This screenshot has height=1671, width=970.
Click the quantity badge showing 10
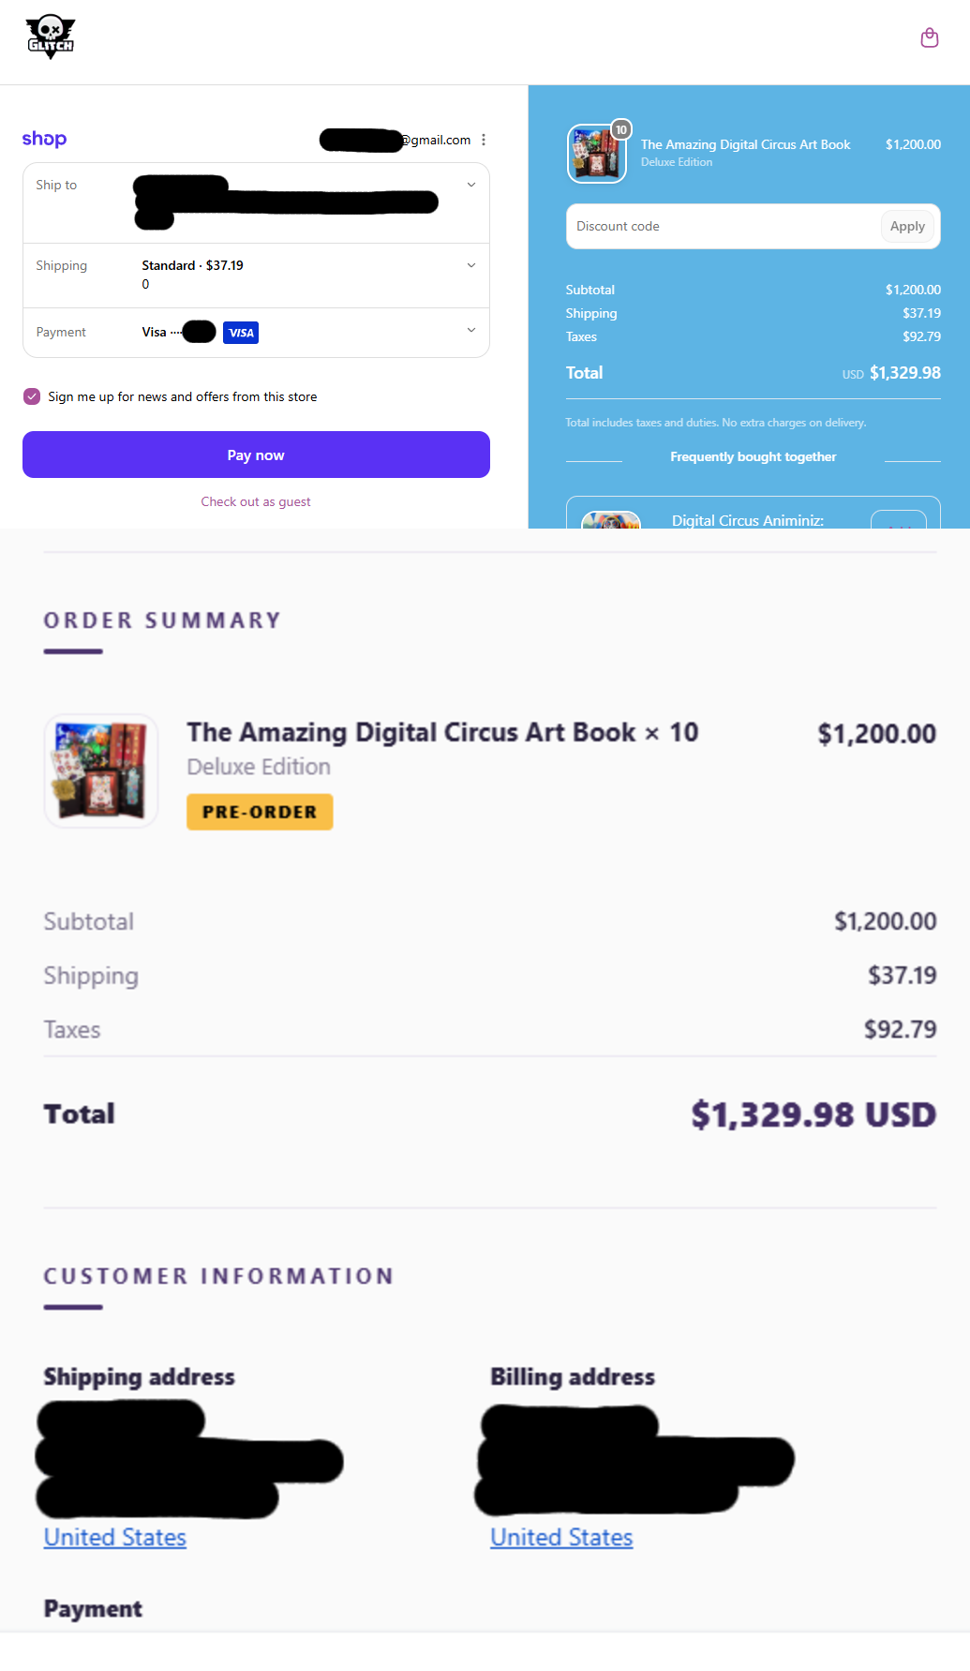coord(620,129)
